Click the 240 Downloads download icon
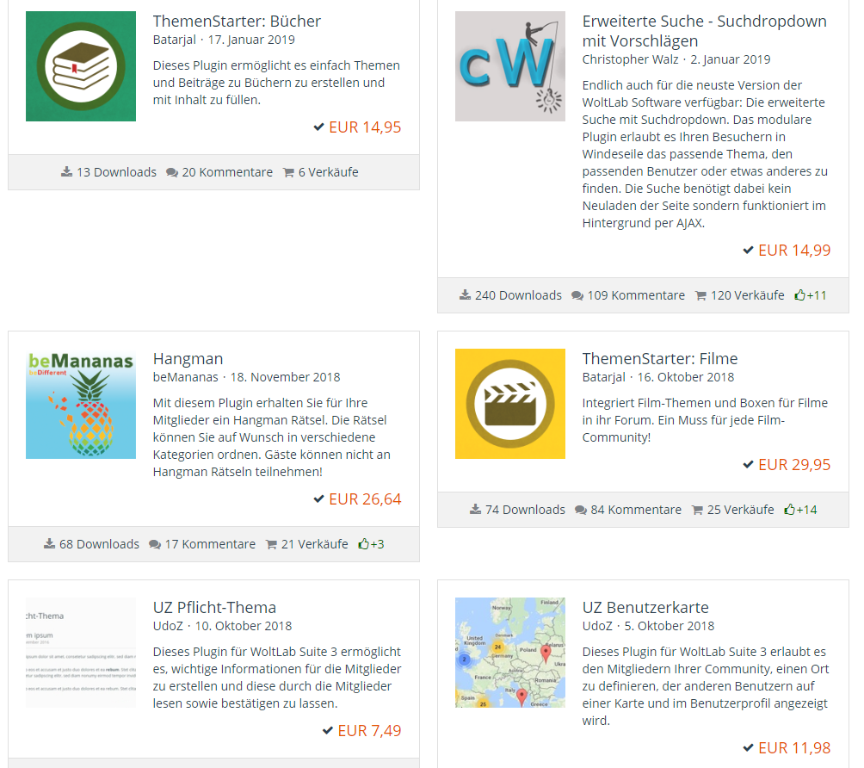 pyautogui.click(x=466, y=295)
